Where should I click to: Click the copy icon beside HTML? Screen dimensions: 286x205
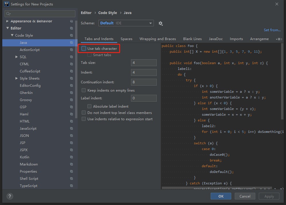[x=71, y=121]
